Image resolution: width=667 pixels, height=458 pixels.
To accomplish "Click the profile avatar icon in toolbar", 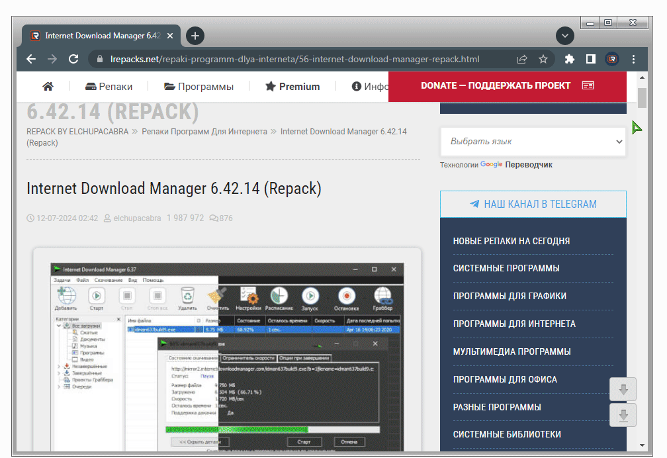I will (612, 59).
